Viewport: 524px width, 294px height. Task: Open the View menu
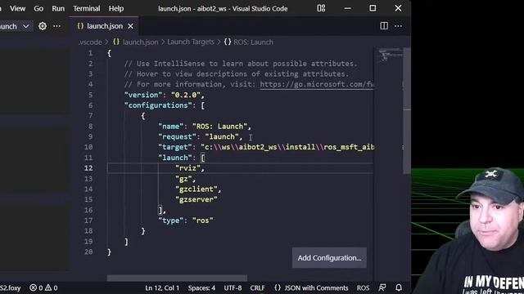tap(17, 8)
